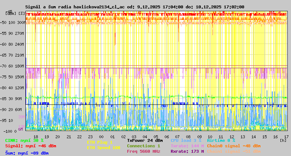Select the 'ETH Speed 100' legend label
This screenshot has width=291, height=156.
point(103,148)
